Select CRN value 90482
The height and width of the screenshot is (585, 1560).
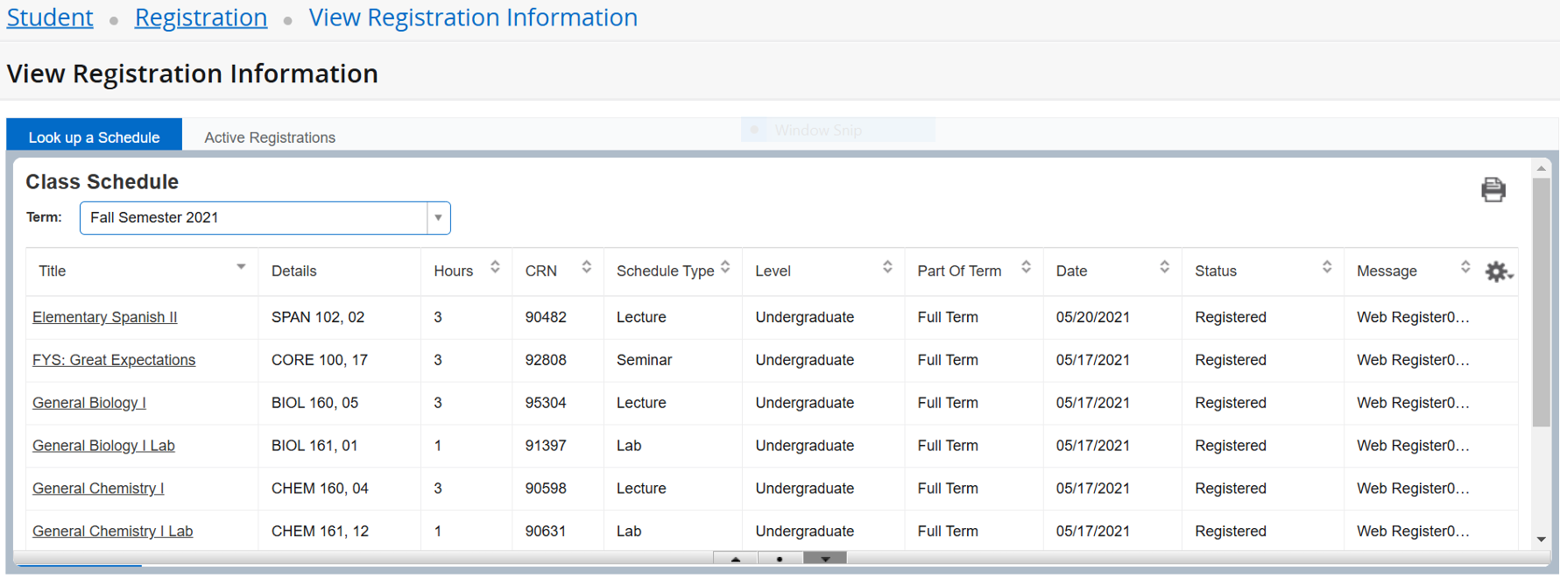[x=546, y=317]
